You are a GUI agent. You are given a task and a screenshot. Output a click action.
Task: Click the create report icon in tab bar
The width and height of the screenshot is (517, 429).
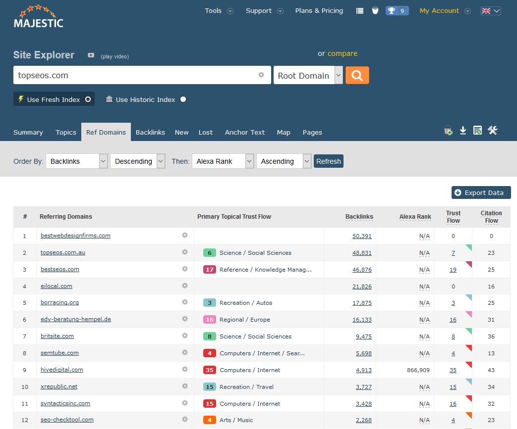pos(477,130)
